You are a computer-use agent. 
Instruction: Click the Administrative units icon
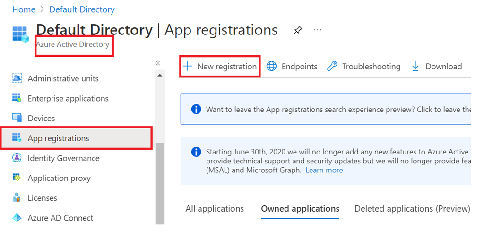pyautogui.click(x=17, y=78)
